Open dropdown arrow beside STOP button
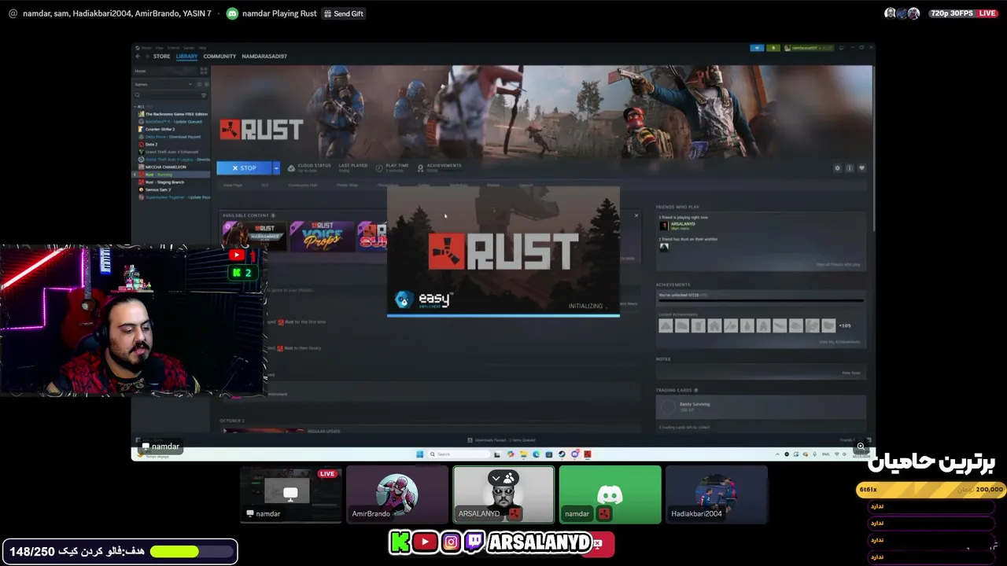 [276, 167]
